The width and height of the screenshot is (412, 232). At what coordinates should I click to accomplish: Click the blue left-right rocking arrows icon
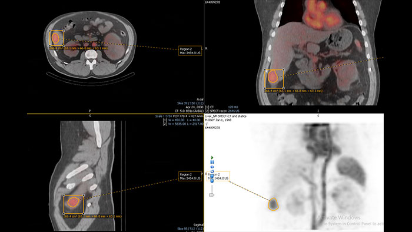pos(212,167)
